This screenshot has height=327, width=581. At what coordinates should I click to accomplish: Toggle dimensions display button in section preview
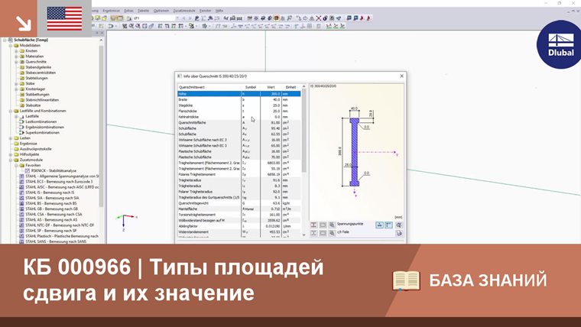(x=379, y=225)
